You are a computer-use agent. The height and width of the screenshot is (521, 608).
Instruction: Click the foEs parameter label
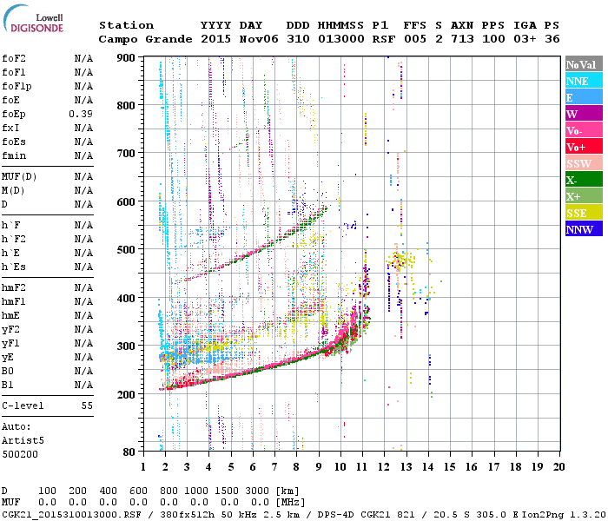point(14,142)
